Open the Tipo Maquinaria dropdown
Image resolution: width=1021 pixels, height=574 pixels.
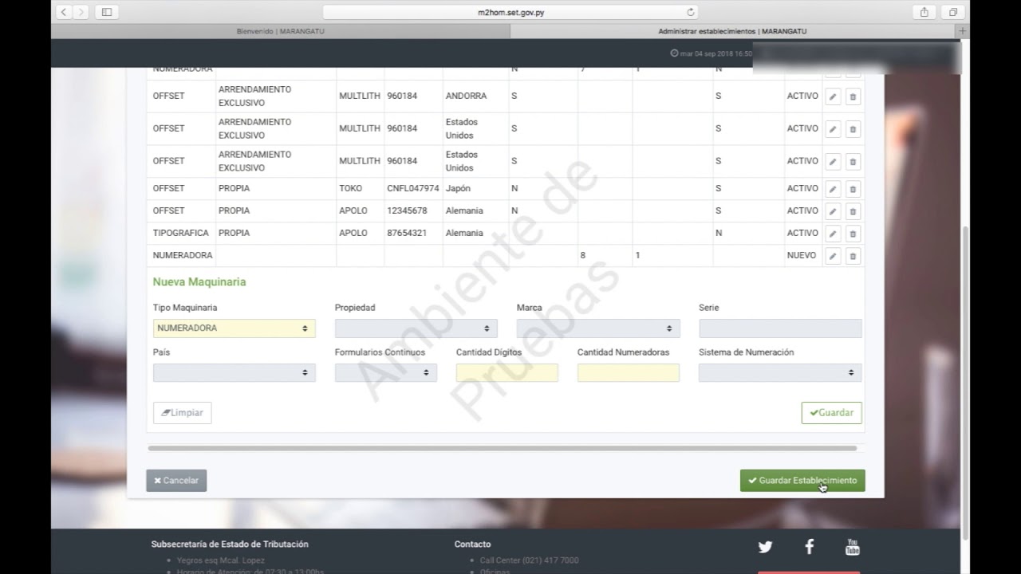(234, 328)
